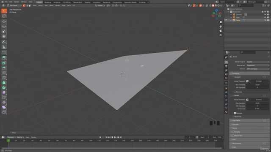271x152 pixels.
Task: Enable Viewport Denoise checkbox
Action: point(235,92)
